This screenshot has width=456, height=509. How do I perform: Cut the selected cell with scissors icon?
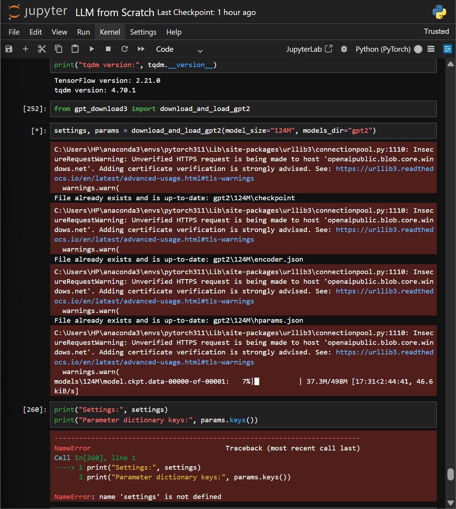point(41,49)
